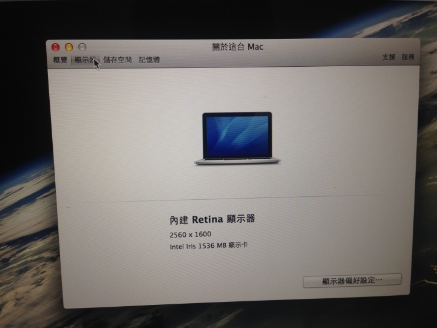The image size is (437, 328).
Task: Select the 內建 Retina 顯示器 heading
Action: coord(212,219)
